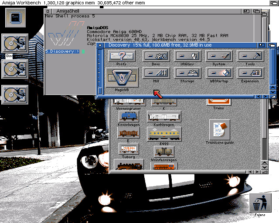Viewport: 279px width, 223px height.
Task: Open the MUI drawer icon
Action: 156,73
